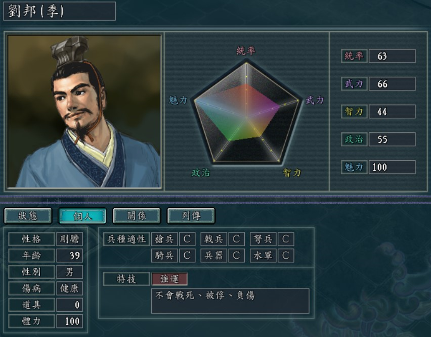Viewport: 431px width, 337px height.
Task: Click the 魅力 value field showing 100
Action: 392,167
